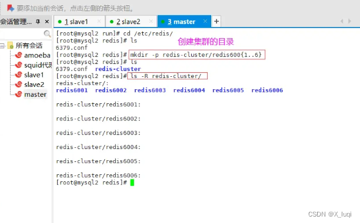Click the redis6003 directory name
Screen dimensions: 360x223
pos(150,90)
